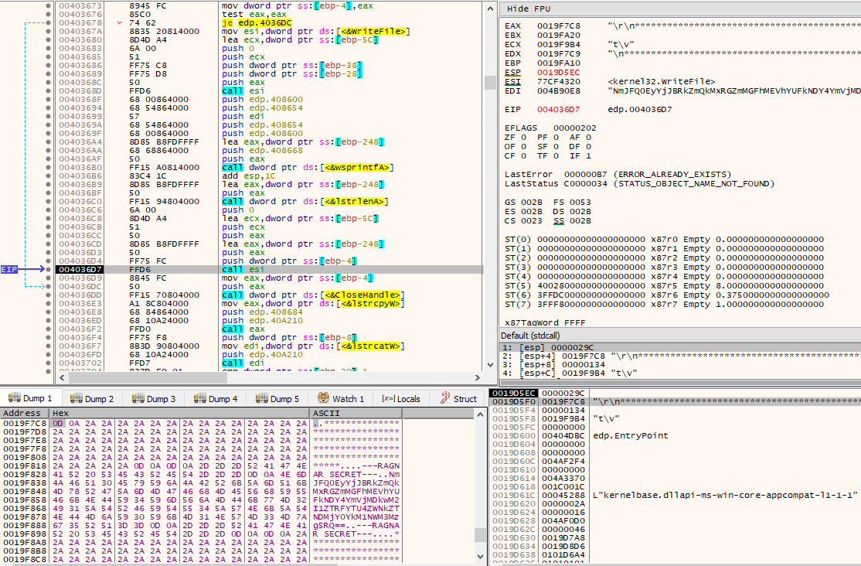Select stack address 0019D5EC
This screenshot has height=566, width=861.
513,393
